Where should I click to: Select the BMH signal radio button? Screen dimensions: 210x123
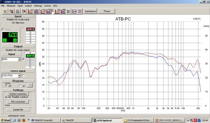coord(23,59)
